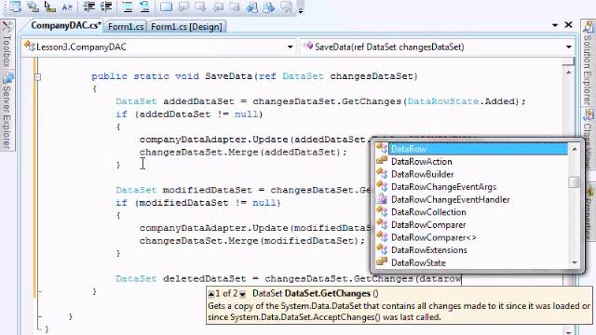
Task: Click editor vertical scroll up arrow
Action: click(569, 73)
